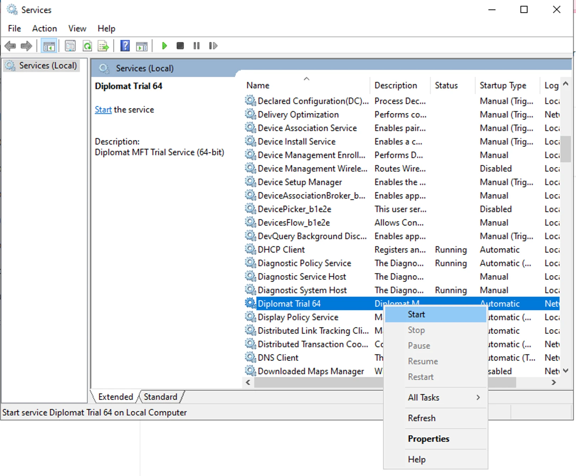The image size is (576, 476).
Task: Open the View menu
Action: tap(77, 28)
